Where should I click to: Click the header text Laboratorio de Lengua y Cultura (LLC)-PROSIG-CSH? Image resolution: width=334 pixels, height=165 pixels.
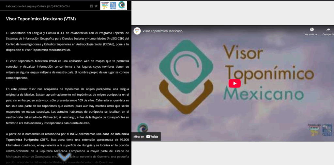pos(38,6)
